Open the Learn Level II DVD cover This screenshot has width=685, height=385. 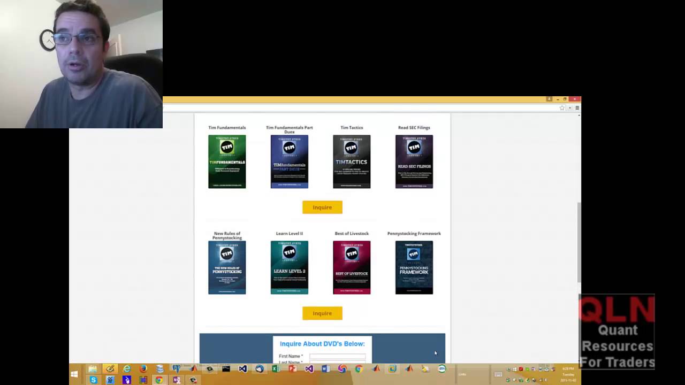[289, 267]
